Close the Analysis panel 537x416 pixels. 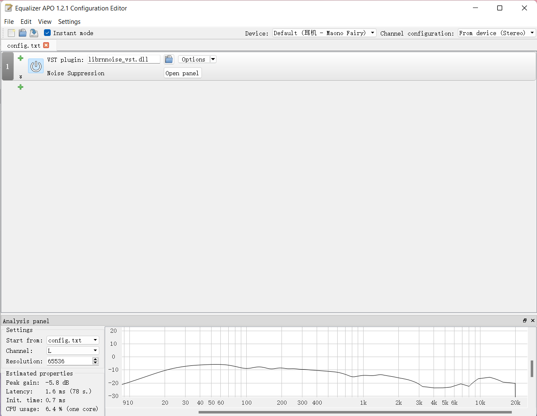coord(533,321)
